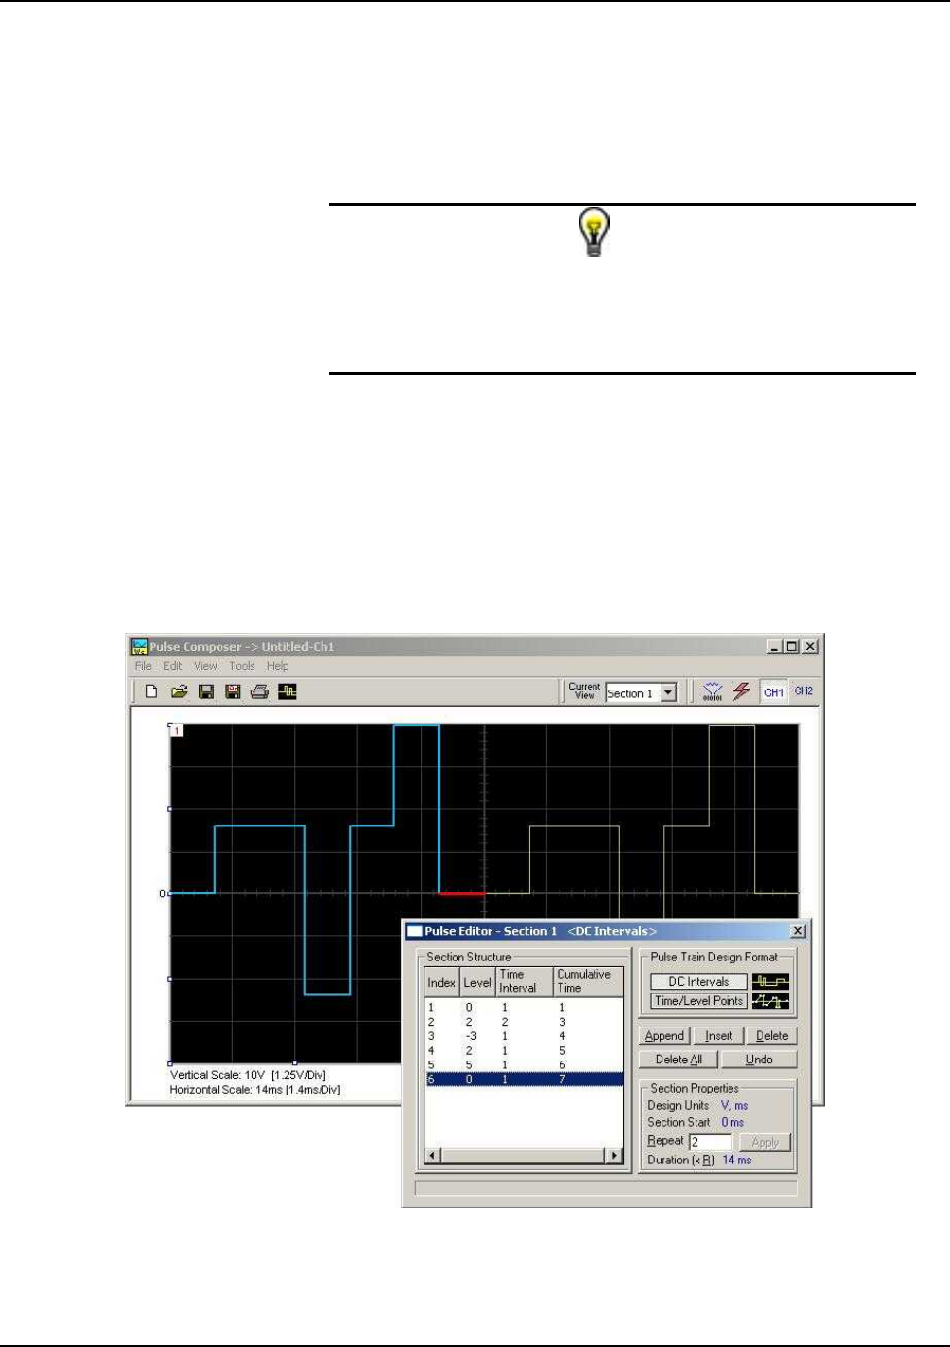This screenshot has height=1347, width=950.
Task: Click the Save floppy disk icon
Action: (x=206, y=691)
